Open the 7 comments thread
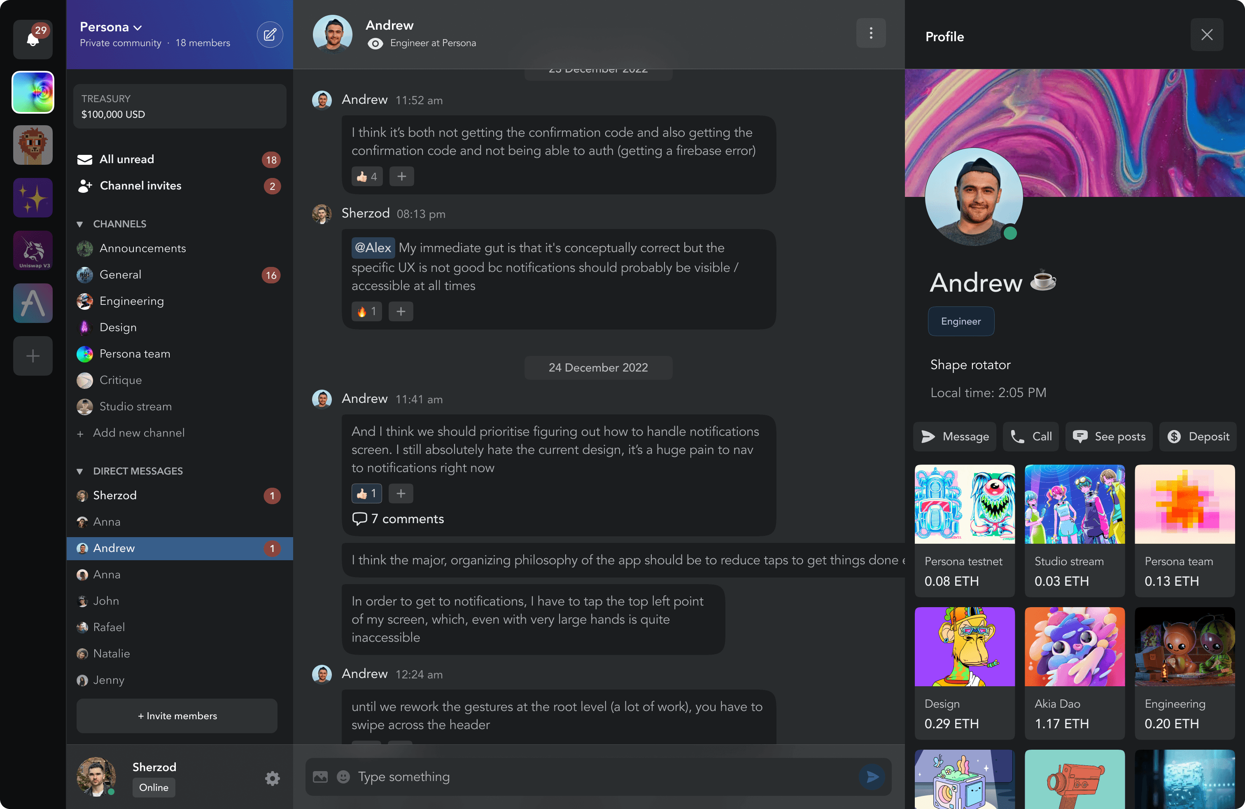 coord(398,519)
